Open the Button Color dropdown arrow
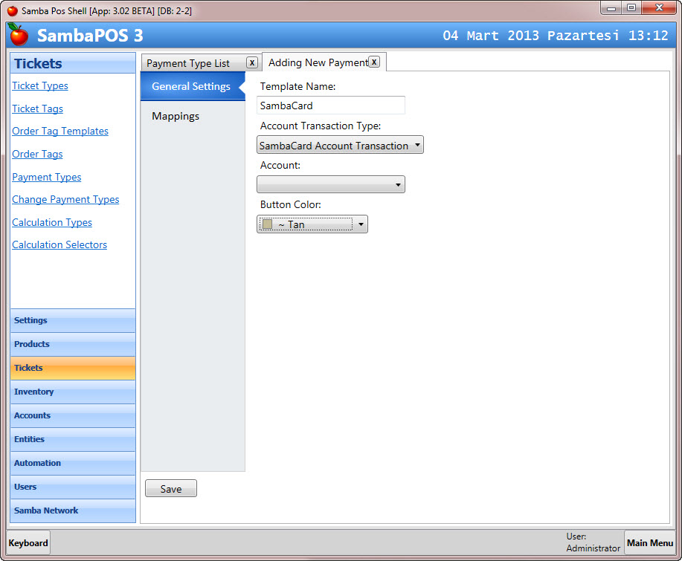The width and height of the screenshot is (682, 561). click(361, 224)
